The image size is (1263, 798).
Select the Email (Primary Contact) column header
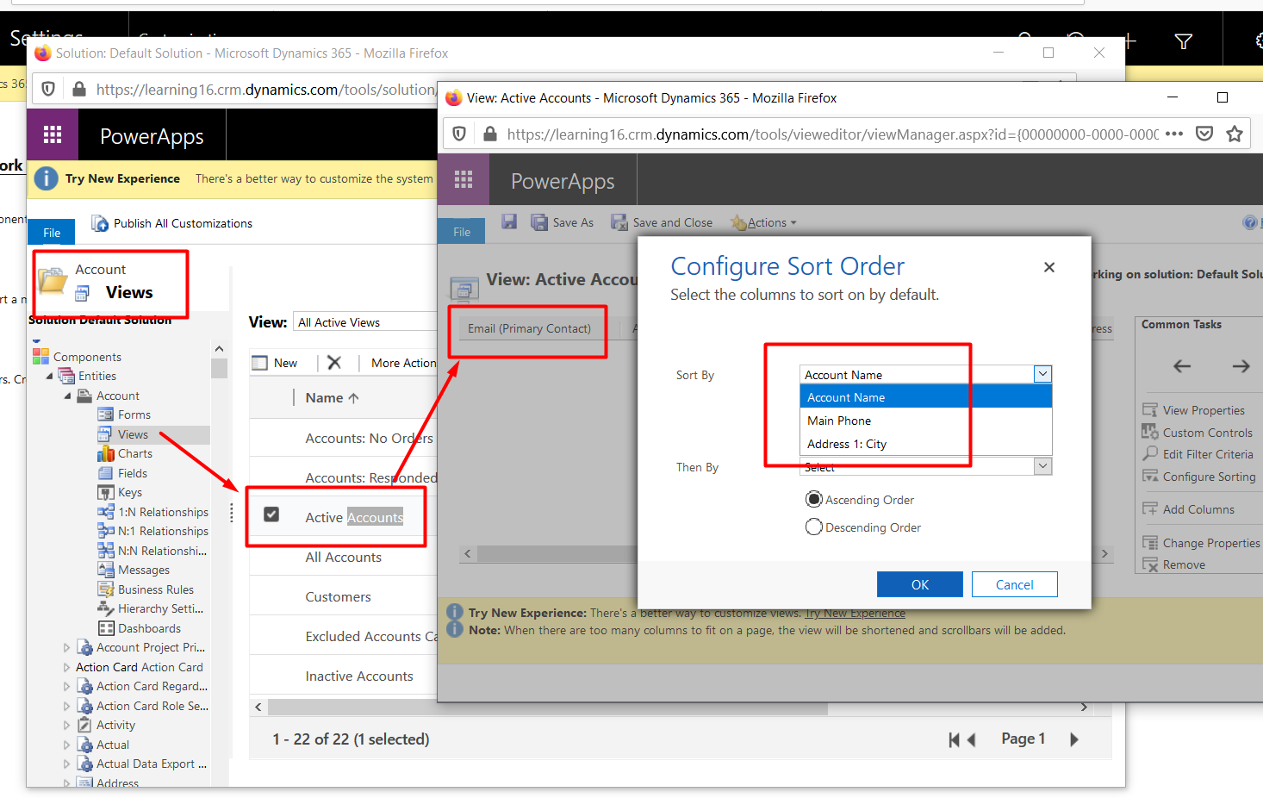pos(529,328)
